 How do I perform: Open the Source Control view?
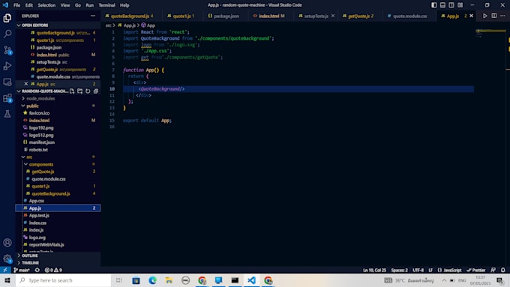tap(7, 49)
